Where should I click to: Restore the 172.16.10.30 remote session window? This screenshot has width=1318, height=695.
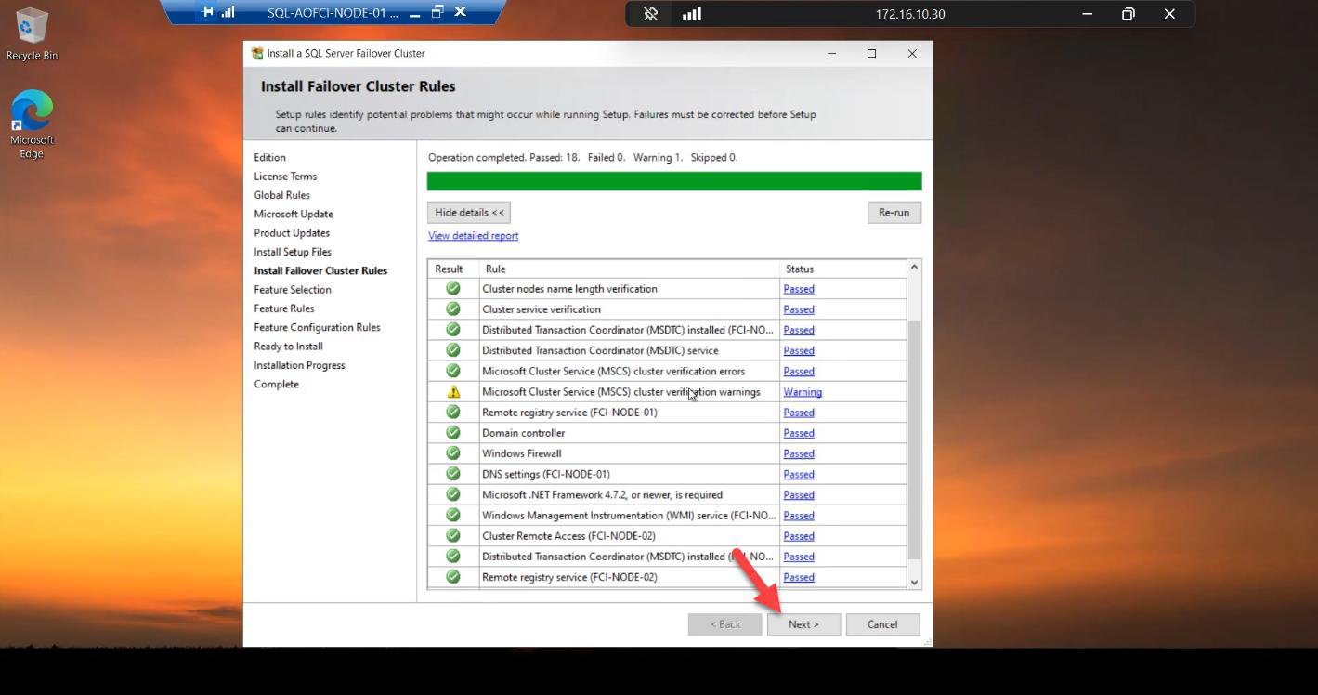[x=1128, y=14]
